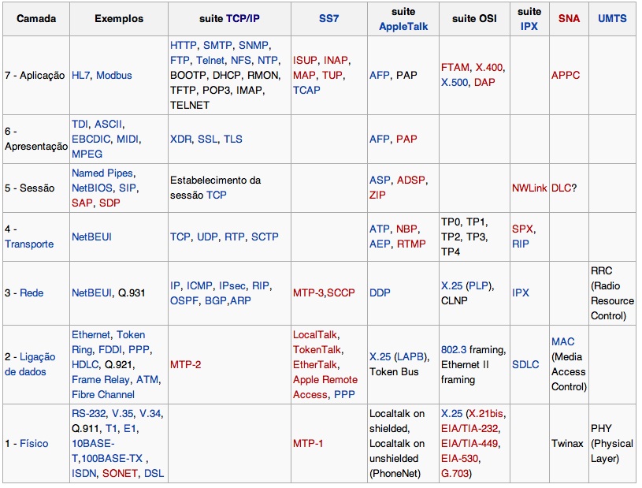Viewport: 642px width, 488px height.
Task: Select the XDR link
Action: tap(180, 139)
